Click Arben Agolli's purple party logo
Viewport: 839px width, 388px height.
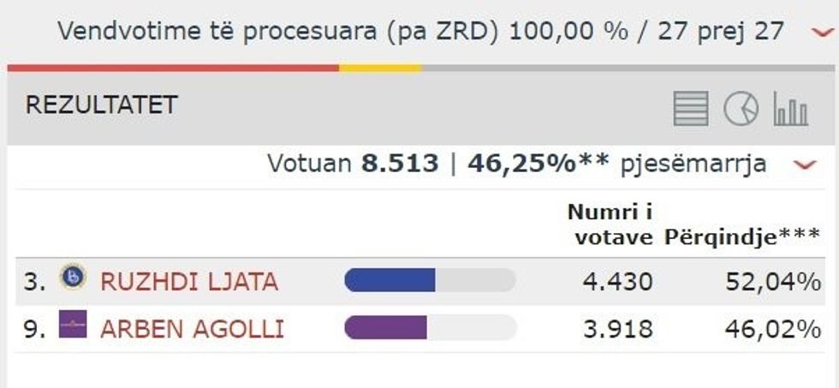point(73,325)
